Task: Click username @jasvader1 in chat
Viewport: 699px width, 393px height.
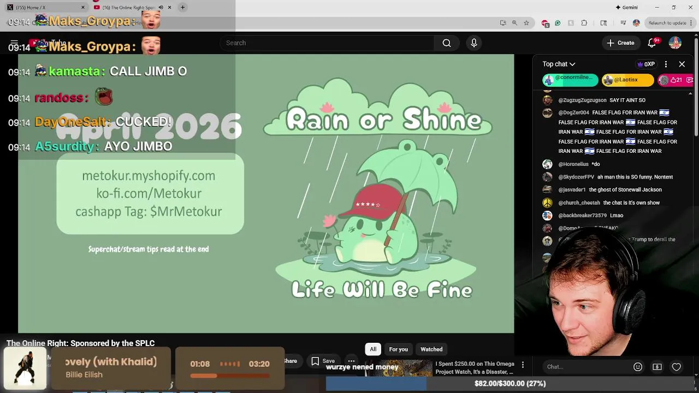Action: (572, 190)
